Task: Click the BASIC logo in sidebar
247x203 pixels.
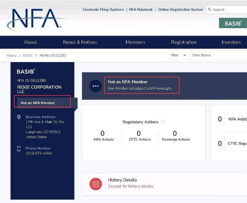Action: coord(26,71)
